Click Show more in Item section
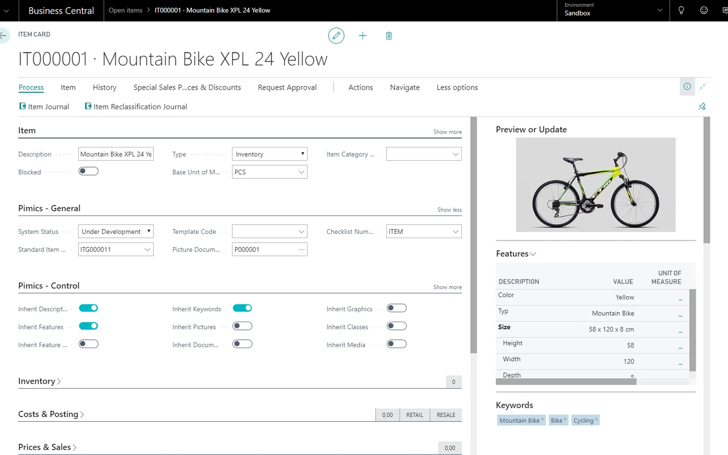Viewport: 728px width, 455px height. click(447, 132)
